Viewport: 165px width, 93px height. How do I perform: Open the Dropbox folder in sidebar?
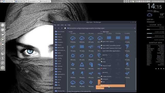point(59,42)
